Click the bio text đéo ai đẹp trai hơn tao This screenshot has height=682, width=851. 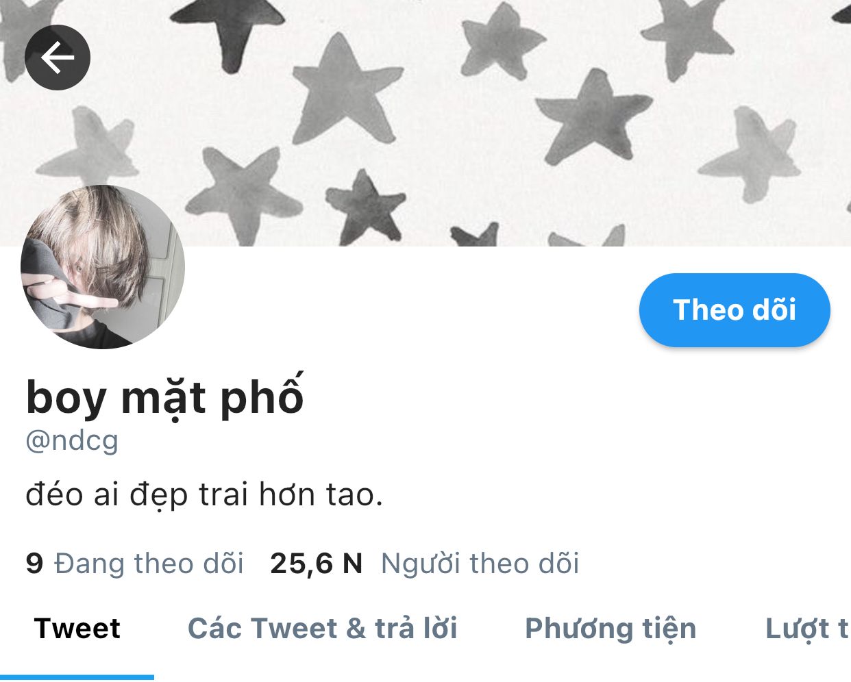[203, 494]
